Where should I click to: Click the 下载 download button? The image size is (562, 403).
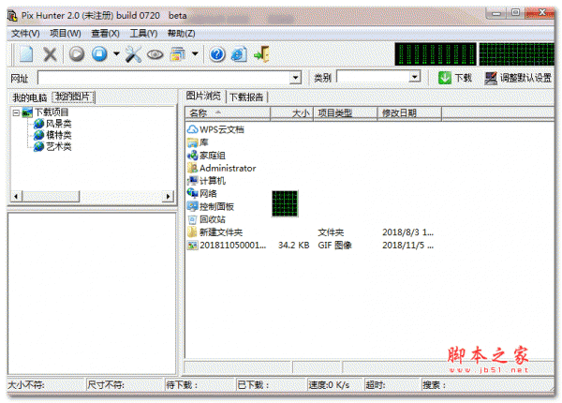(x=455, y=78)
